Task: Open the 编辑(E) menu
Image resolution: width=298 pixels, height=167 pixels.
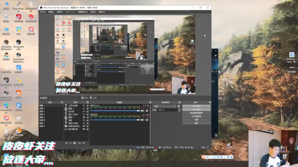Action: (x=51, y=12)
